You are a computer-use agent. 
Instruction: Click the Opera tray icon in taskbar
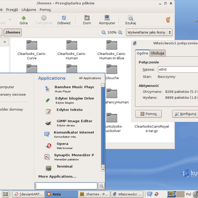(156, 194)
